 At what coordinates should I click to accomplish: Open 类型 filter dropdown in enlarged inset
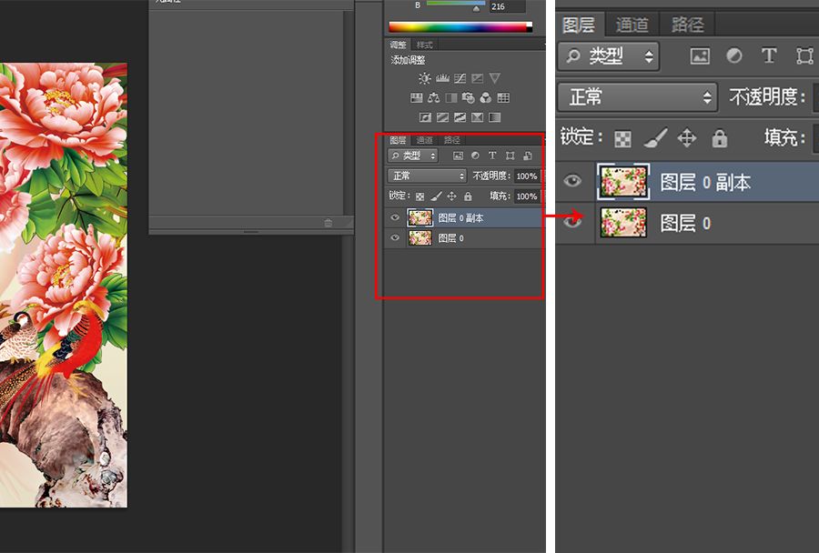[x=609, y=55]
